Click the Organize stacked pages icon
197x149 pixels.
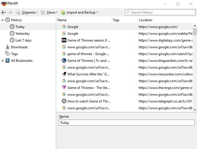[x=18, y=12]
